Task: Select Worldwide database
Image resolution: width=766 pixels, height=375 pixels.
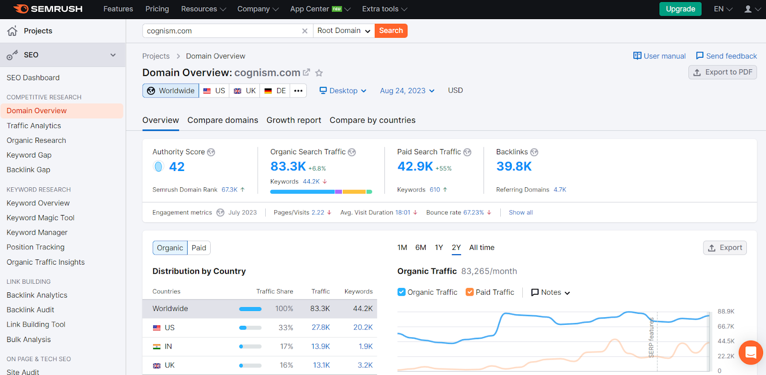Action: click(170, 91)
